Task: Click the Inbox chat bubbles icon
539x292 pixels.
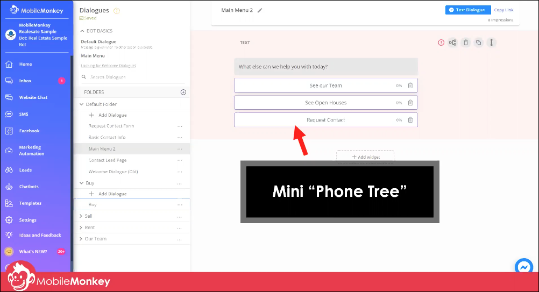Action: pos(9,81)
